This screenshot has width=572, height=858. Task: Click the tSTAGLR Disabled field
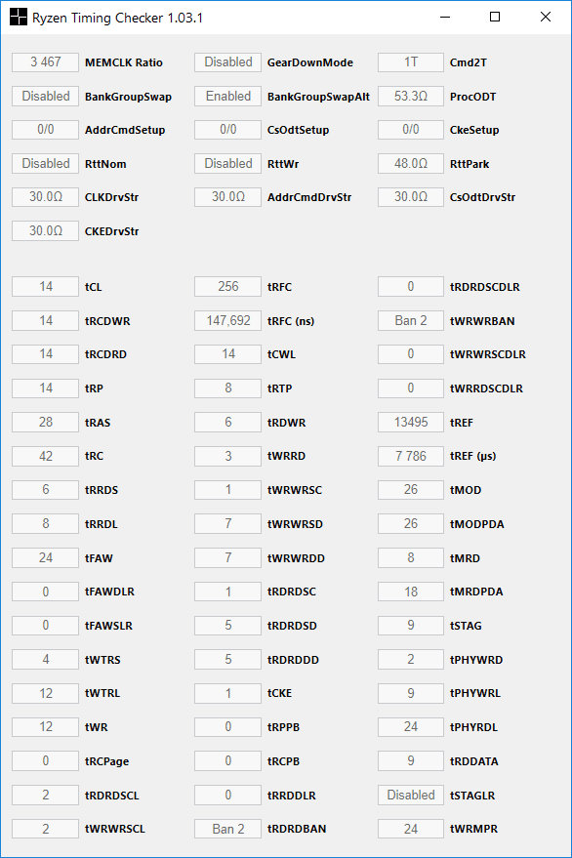pyautogui.click(x=411, y=796)
